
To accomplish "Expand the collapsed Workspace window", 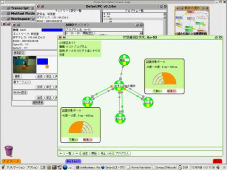I will 32,18.
